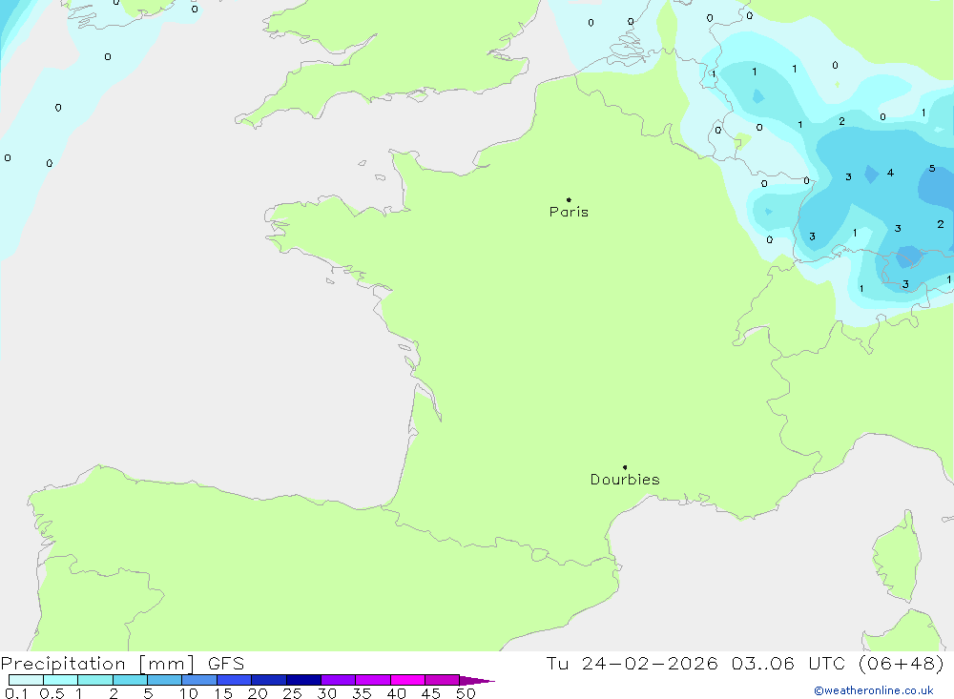Pick the 25–30 mm legend swatch

tap(303, 680)
